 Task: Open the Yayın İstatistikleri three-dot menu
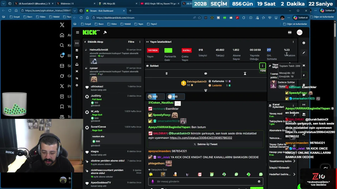point(293,42)
